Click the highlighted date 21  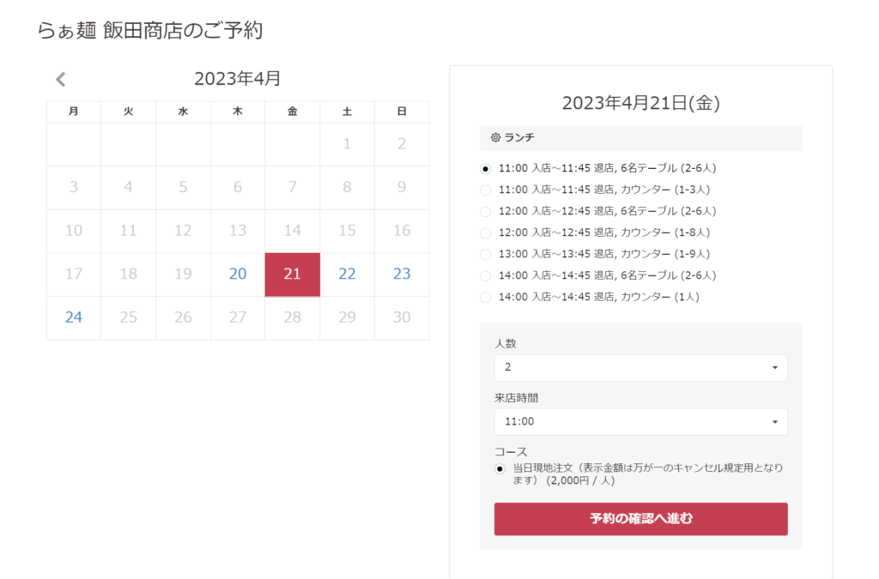click(293, 274)
